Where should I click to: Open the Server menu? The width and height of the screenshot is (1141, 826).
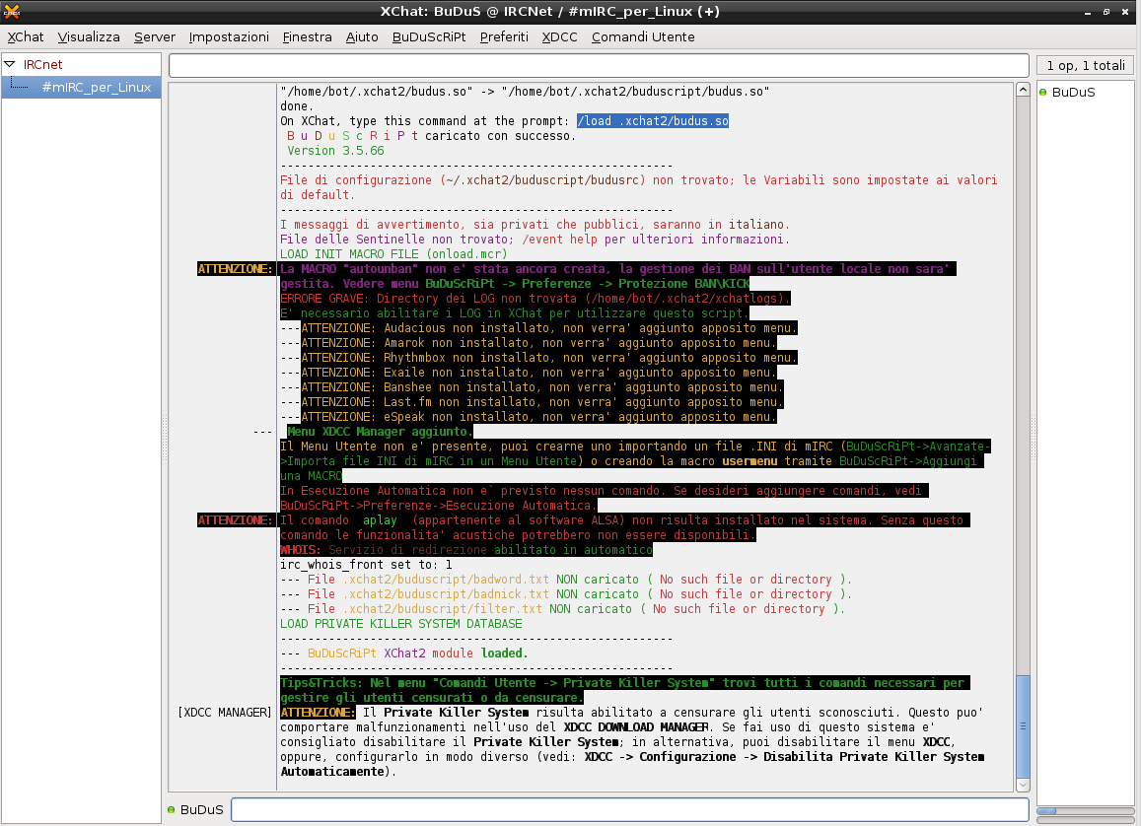(x=154, y=36)
